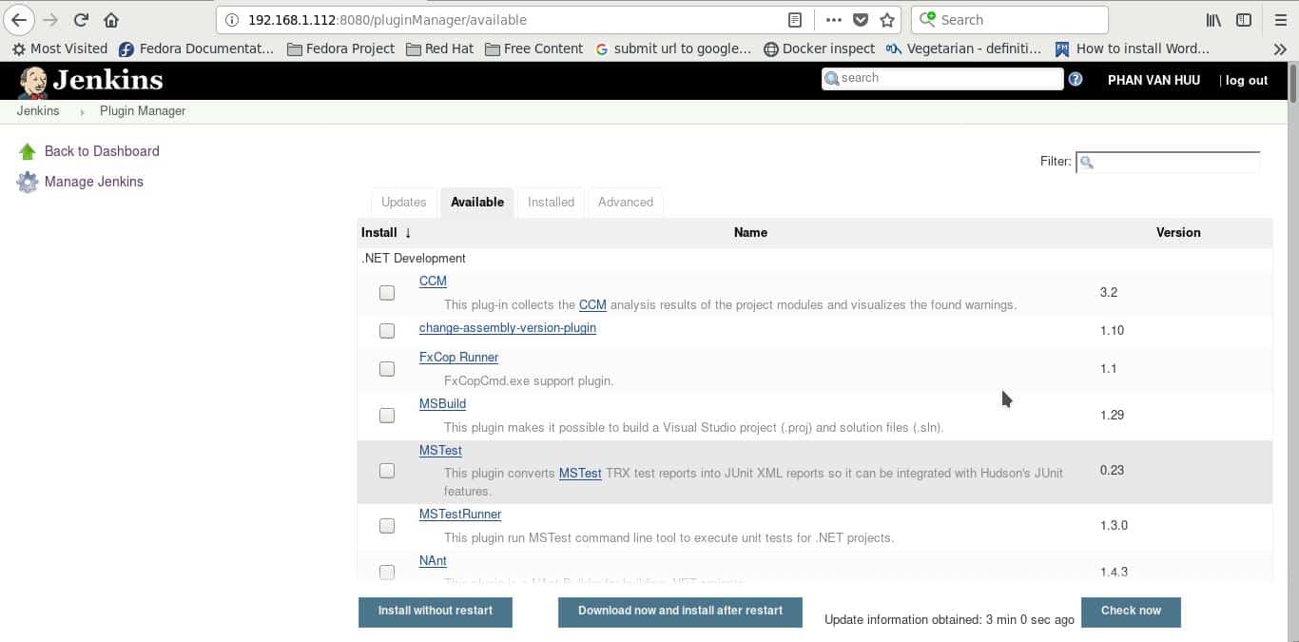Open the MSTestRunner plugin link
This screenshot has height=642, width=1299.
pyautogui.click(x=460, y=515)
